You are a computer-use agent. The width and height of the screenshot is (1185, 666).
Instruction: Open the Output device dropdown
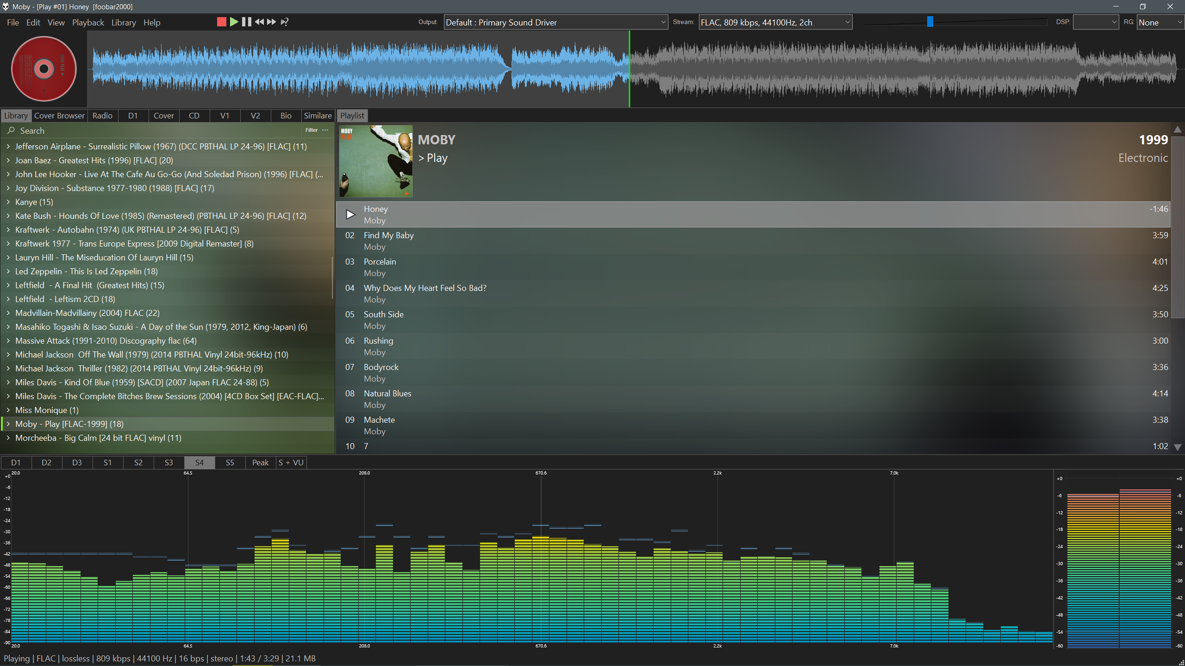click(555, 22)
